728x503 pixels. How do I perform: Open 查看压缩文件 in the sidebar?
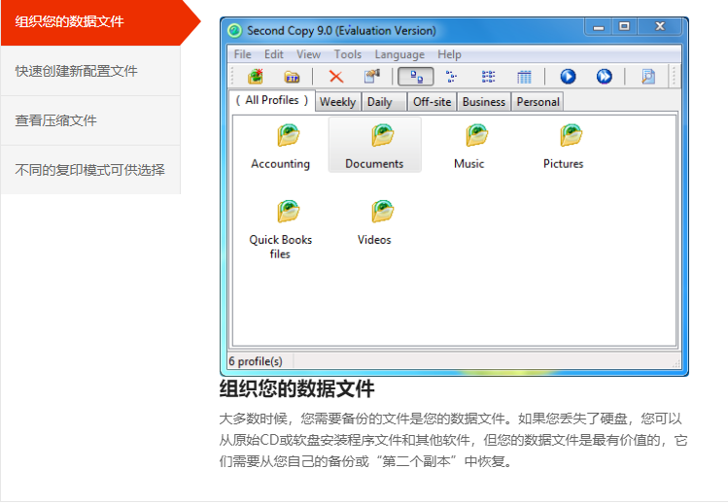[90, 120]
